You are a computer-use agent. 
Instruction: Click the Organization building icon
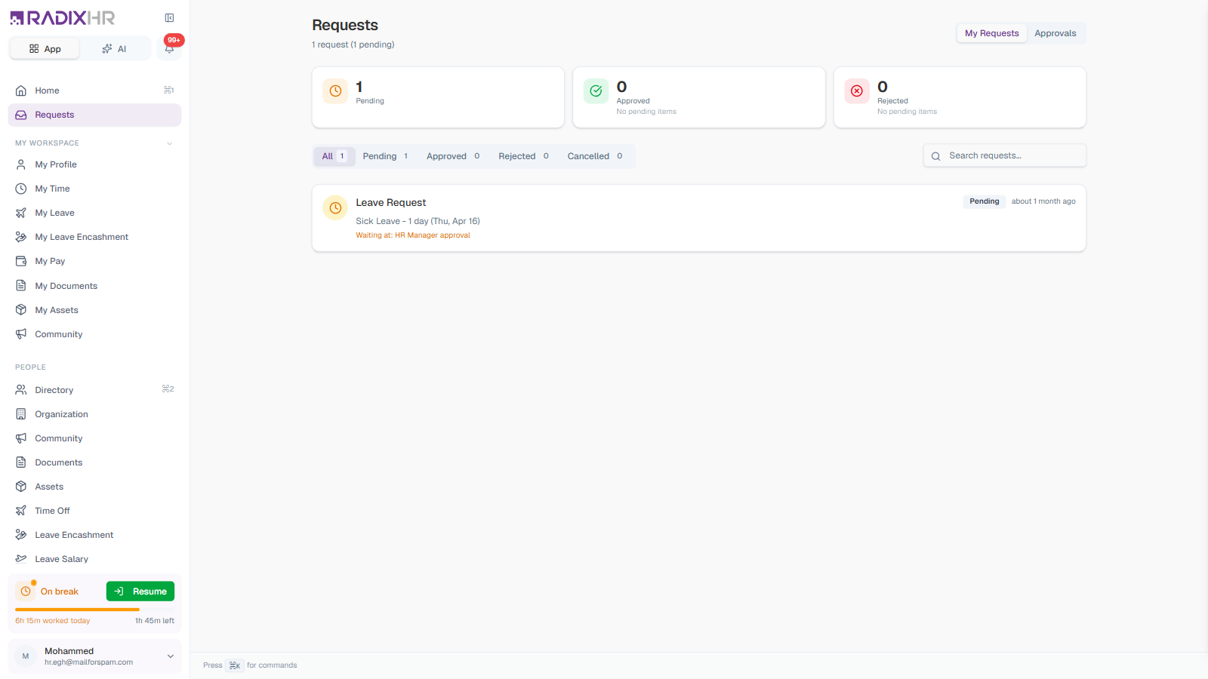point(21,414)
